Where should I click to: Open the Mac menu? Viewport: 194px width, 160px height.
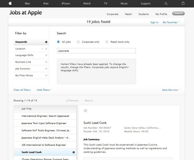pyautogui.click(x=27, y=3)
